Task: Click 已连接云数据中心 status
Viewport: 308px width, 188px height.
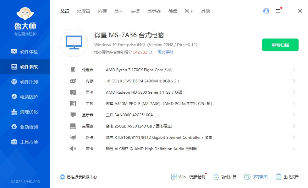Action: (78, 177)
